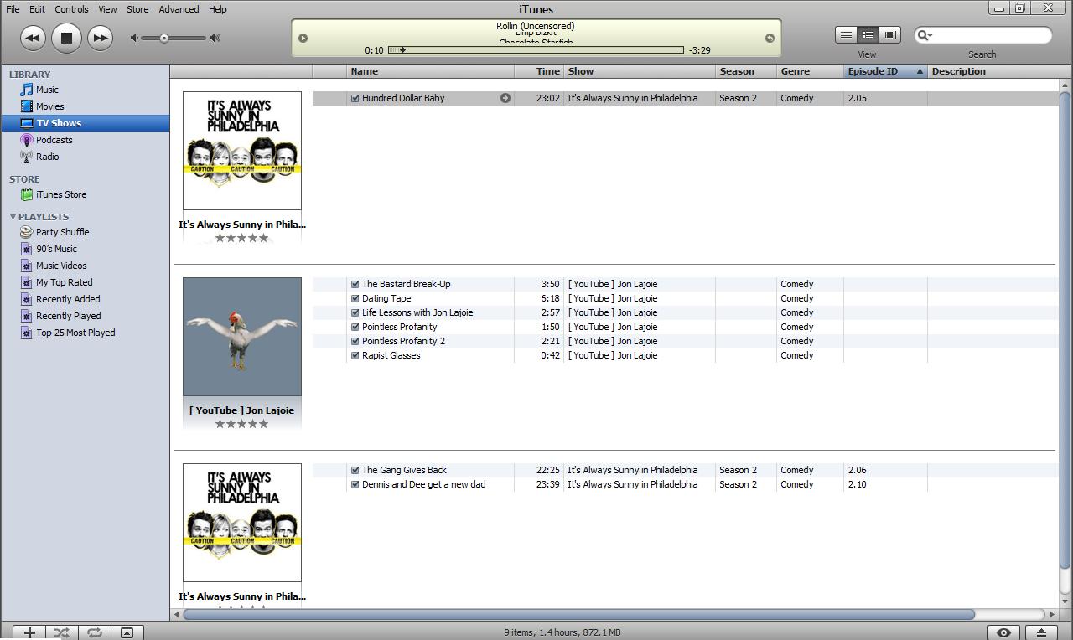
Task: Sort by the Time column header
Action: [539, 71]
